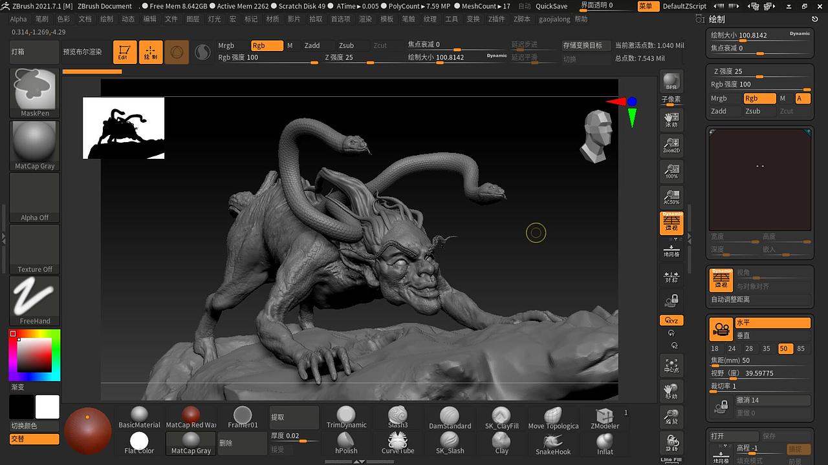
Task: Click the 旋转 rotate view icon
Action: coord(671,443)
